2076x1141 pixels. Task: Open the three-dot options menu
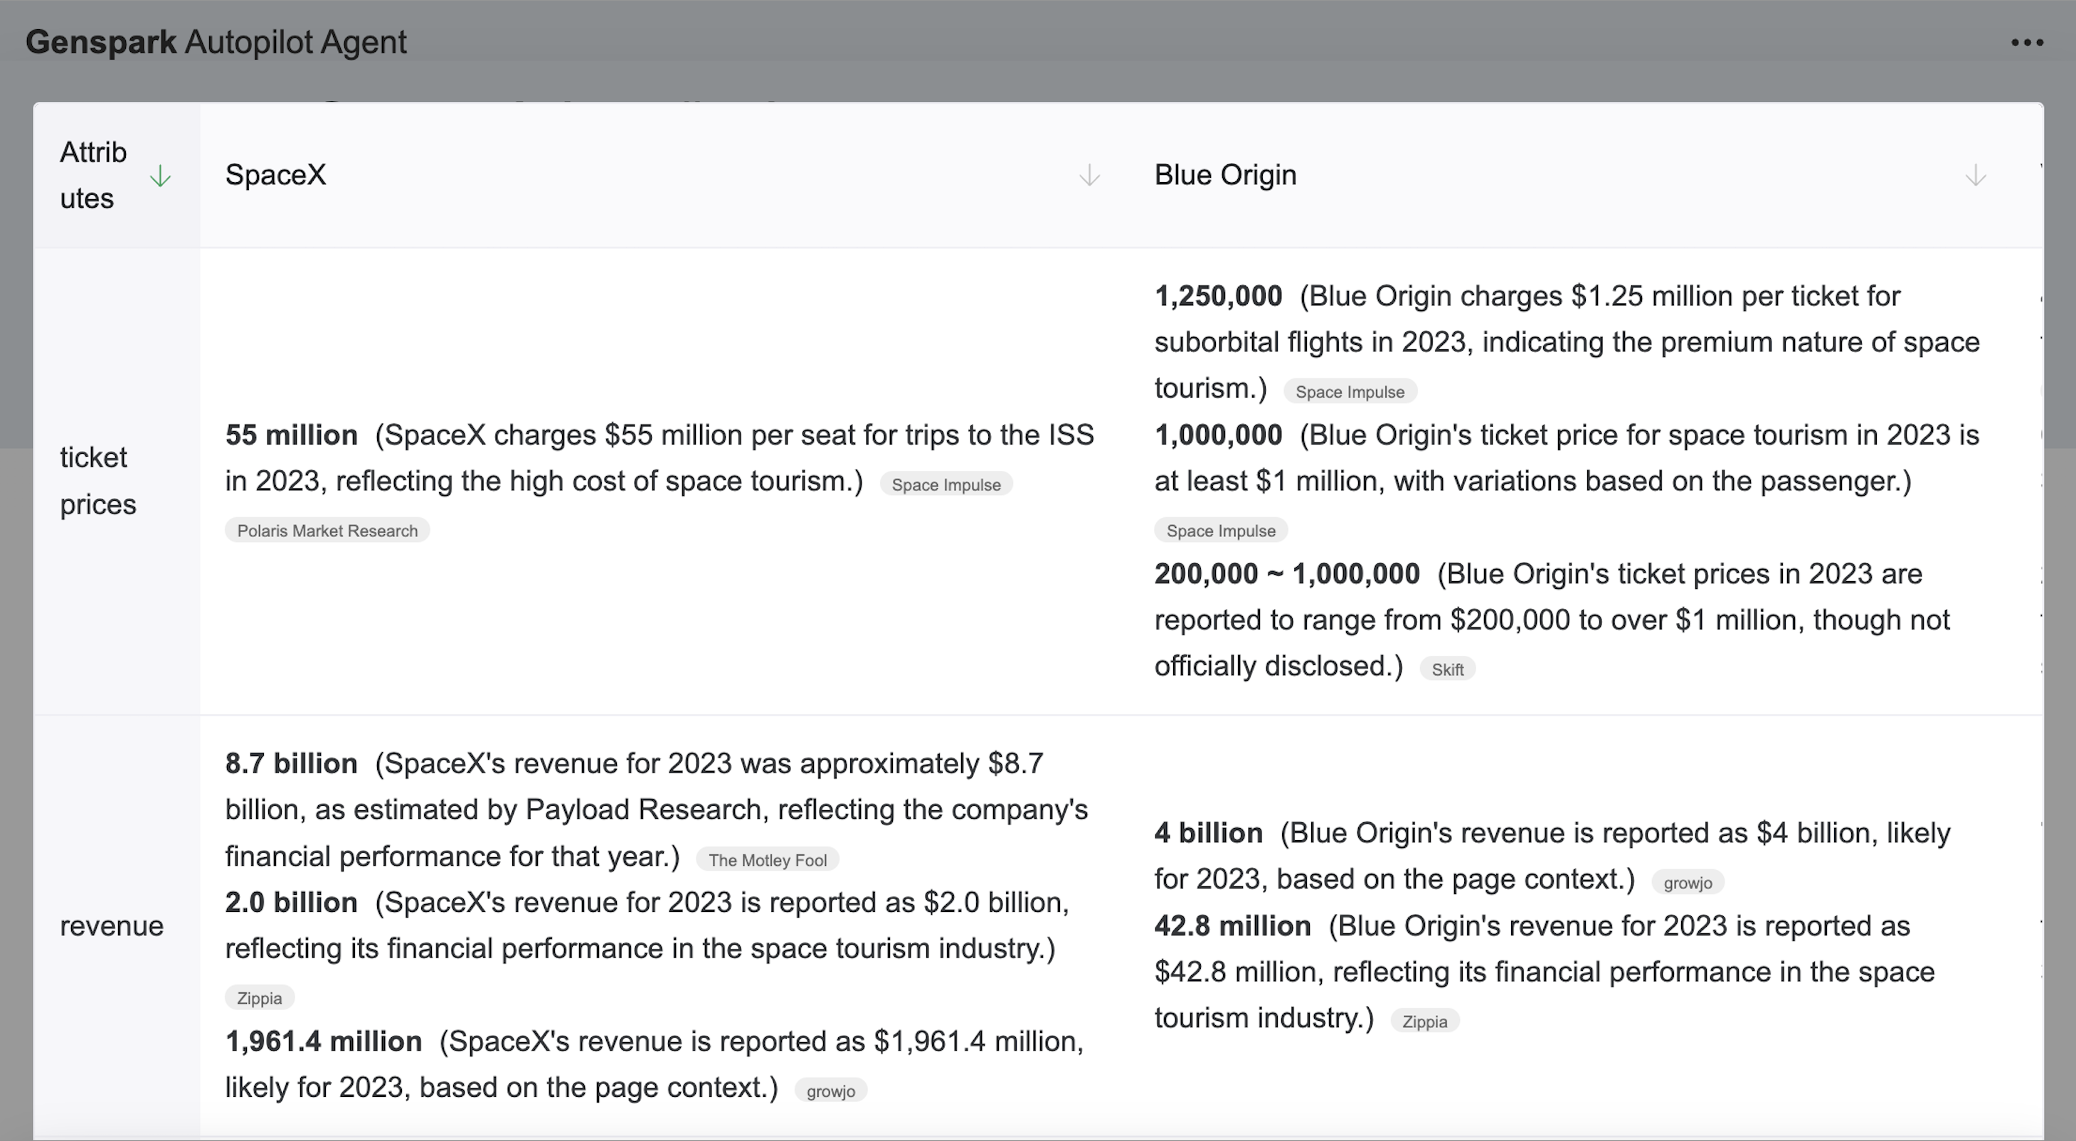[x=2025, y=43]
